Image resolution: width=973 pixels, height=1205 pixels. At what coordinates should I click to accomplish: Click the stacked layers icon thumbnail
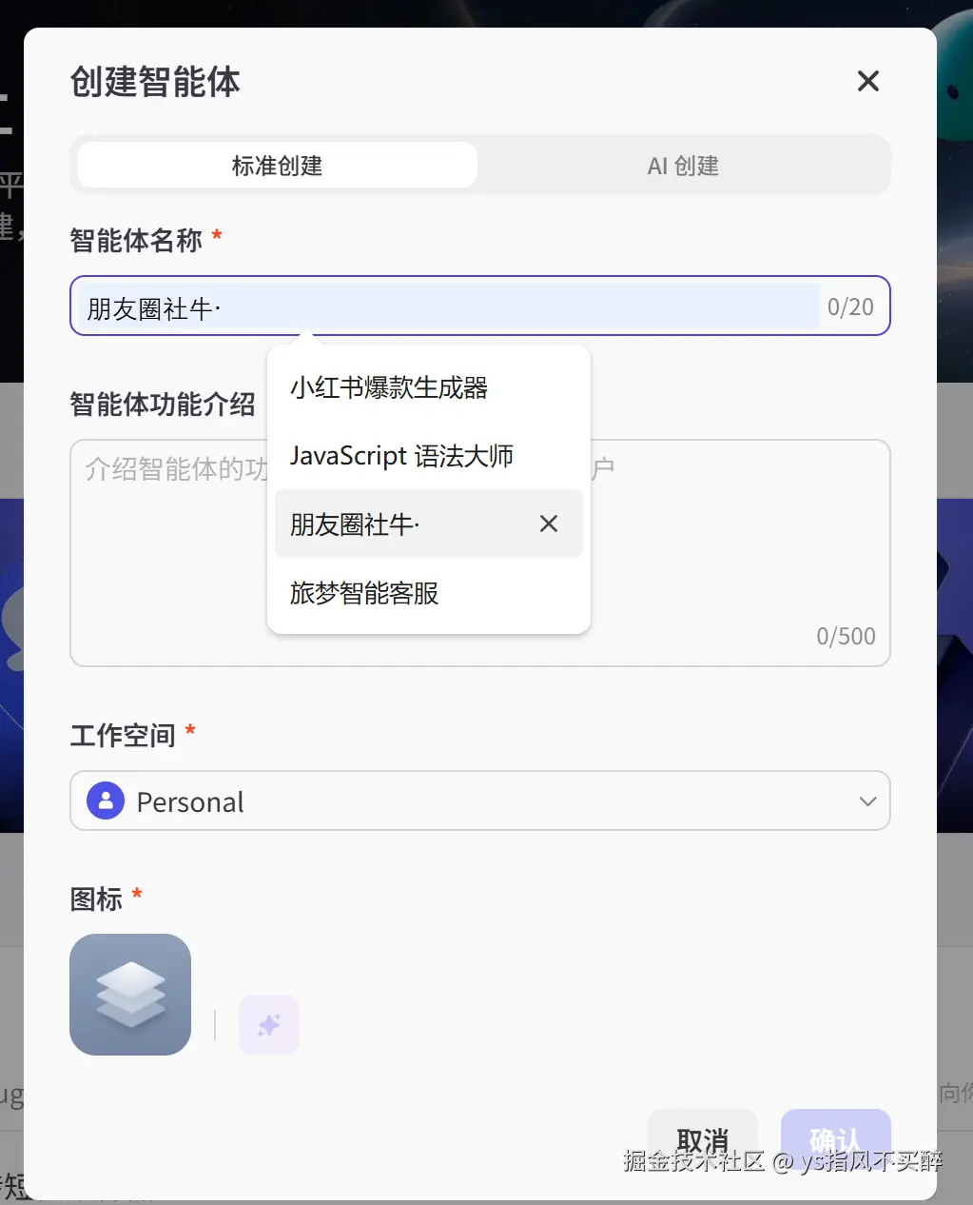pyautogui.click(x=130, y=994)
